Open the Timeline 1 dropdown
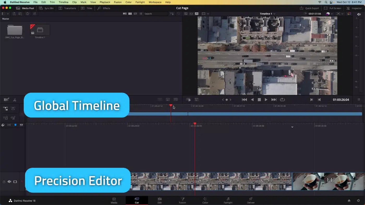 (x=267, y=14)
